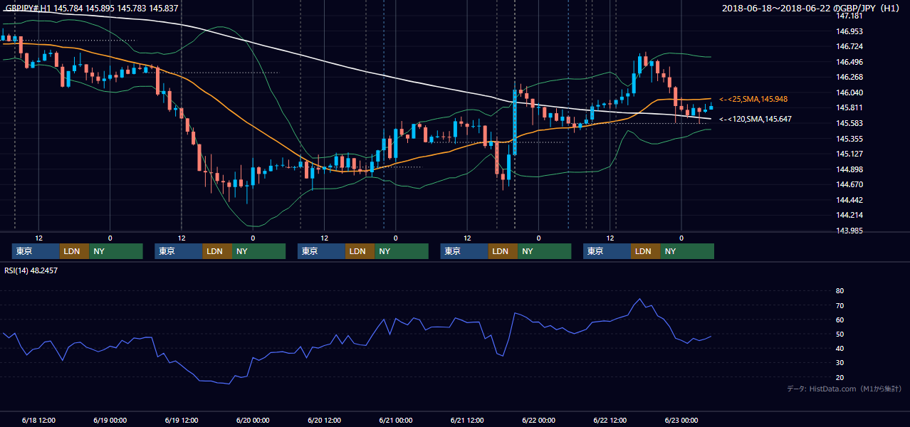Click price axis value 145.355

[x=849, y=139]
